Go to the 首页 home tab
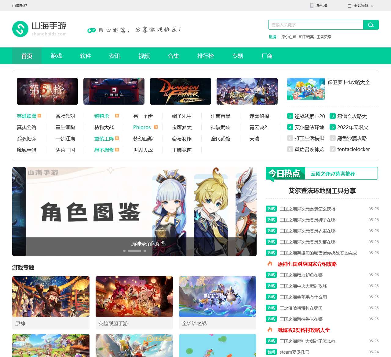 point(27,56)
